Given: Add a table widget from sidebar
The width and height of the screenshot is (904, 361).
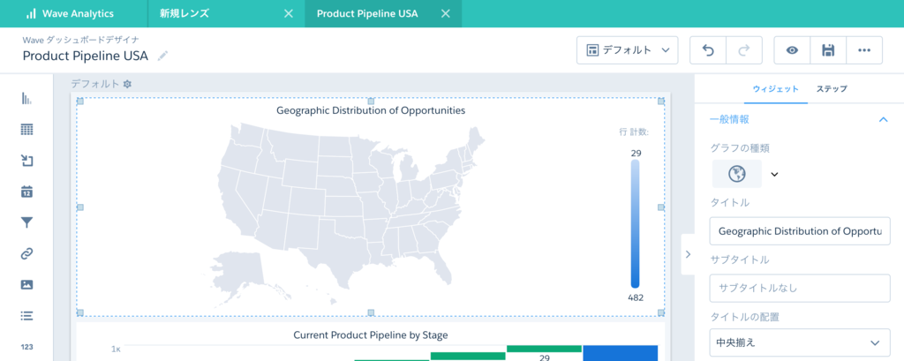Looking at the screenshot, I should [26, 130].
